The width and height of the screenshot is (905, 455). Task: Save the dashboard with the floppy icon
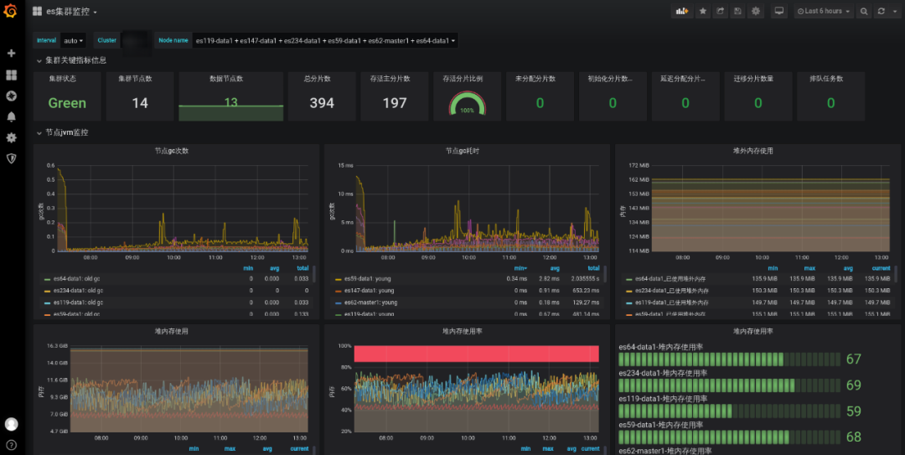(x=737, y=12)
